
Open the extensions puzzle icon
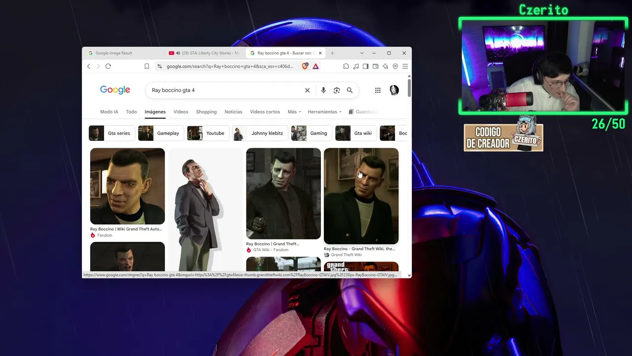(346, 66)
